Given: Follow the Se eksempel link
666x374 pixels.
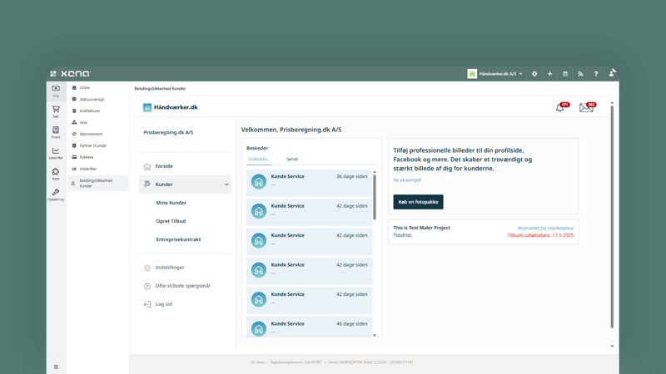Looking at the screenshot, I should (407, 180).
